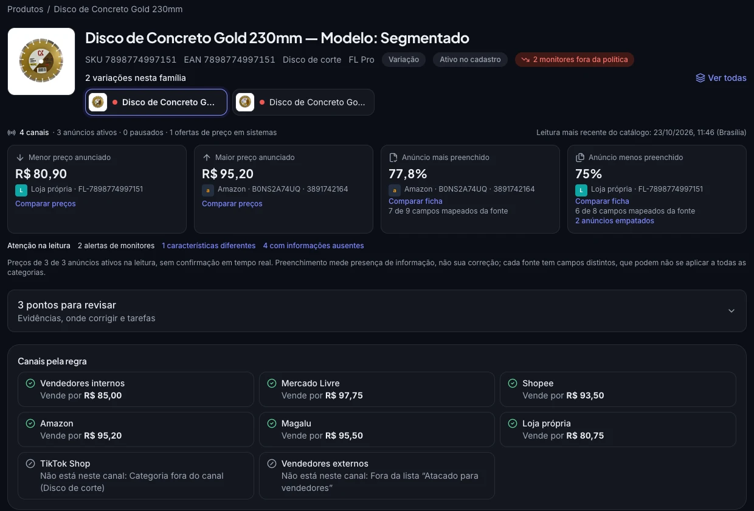Click the Canais pela regra heading

coord(52,361)
